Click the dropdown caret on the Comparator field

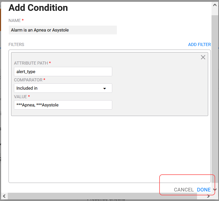click(x=105, y=88)
